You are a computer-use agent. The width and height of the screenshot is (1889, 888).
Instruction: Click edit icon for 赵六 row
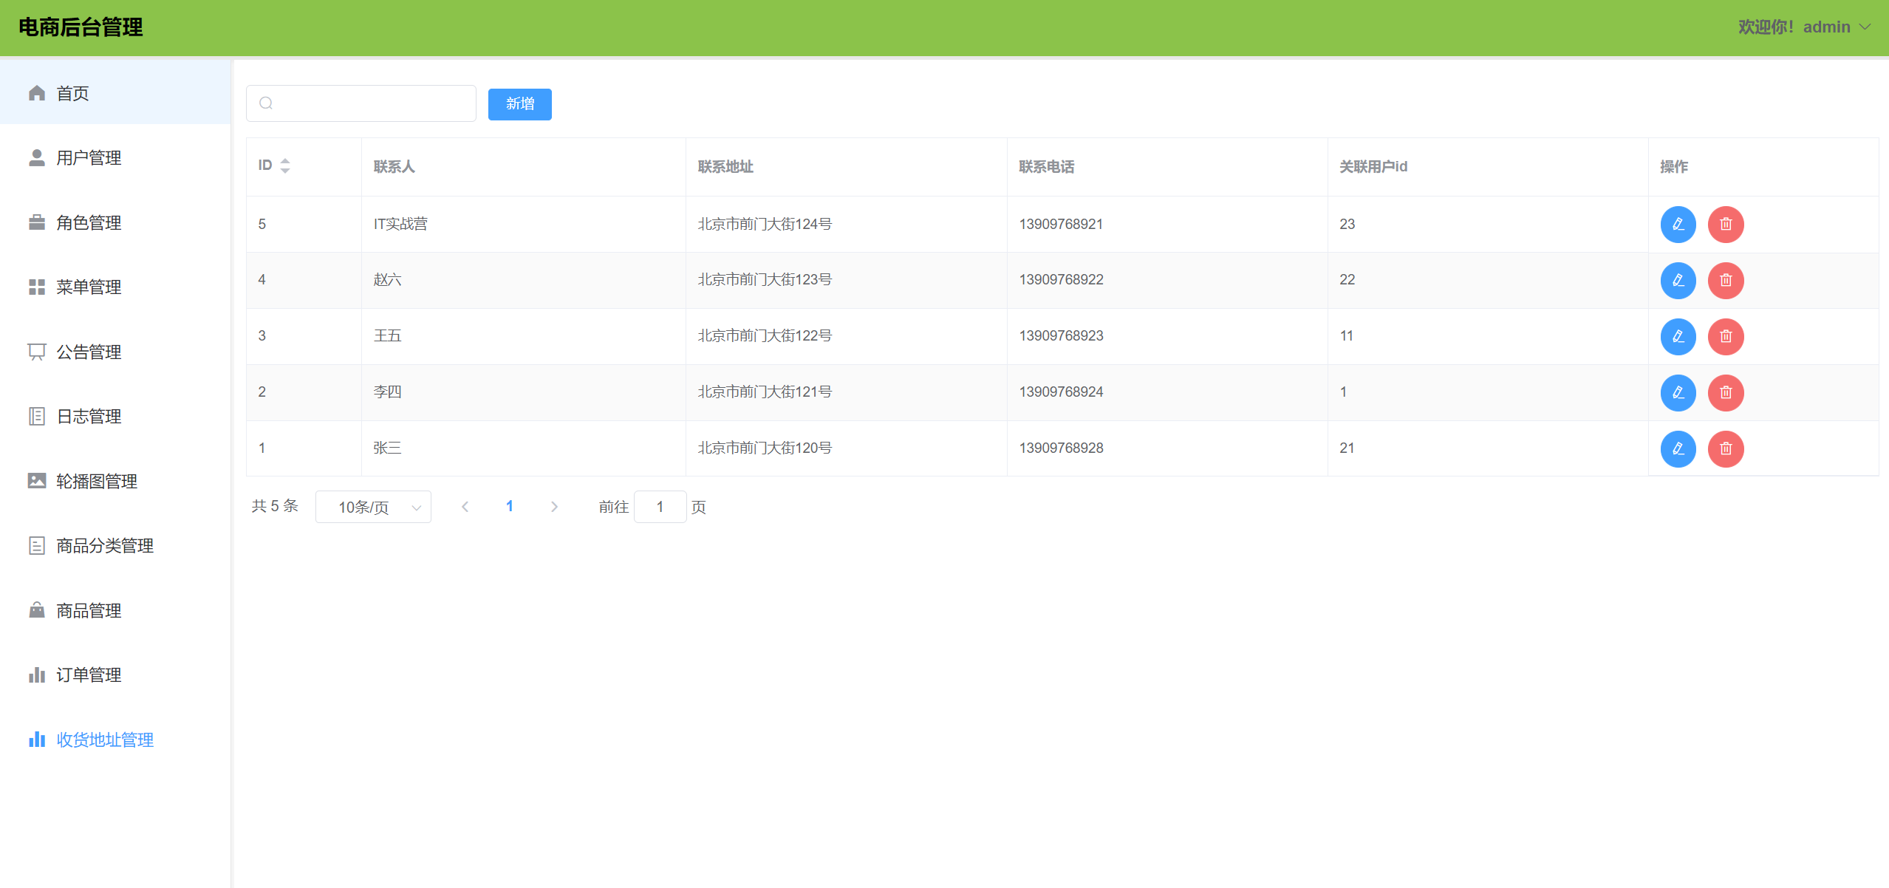pos(1678,280)
